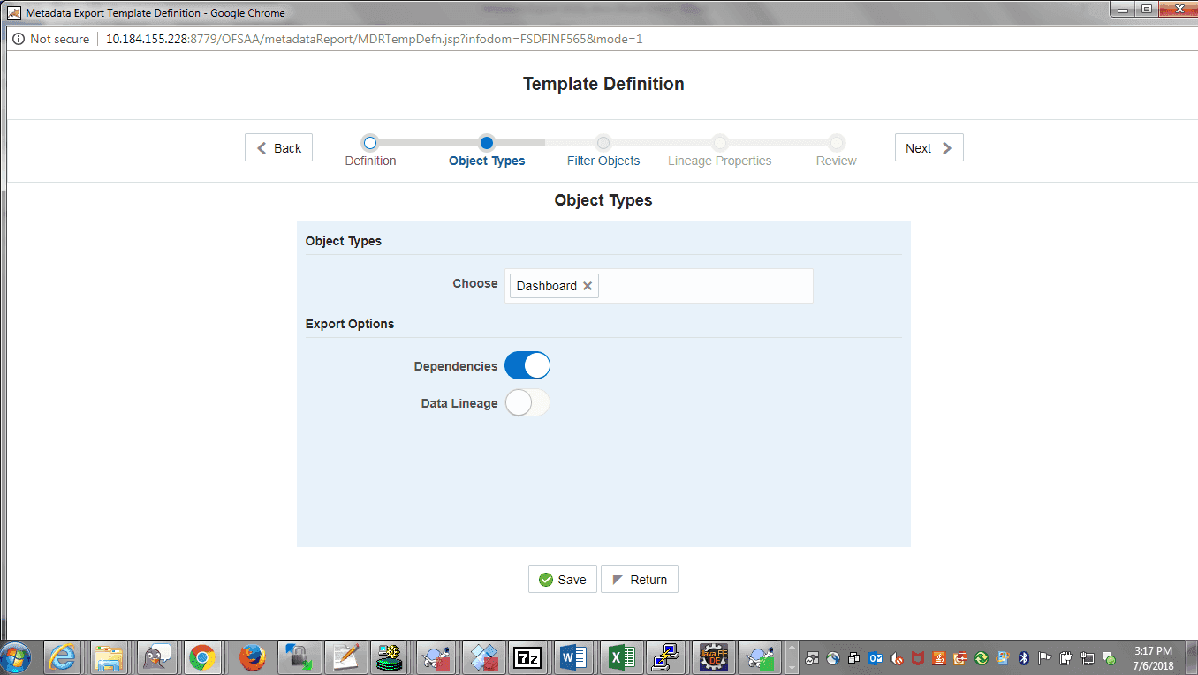The height and width of the screenshot is (675, 1198).
Task: Launch the Java EE IDE from the taskbar
Action: tap(713, 657)
